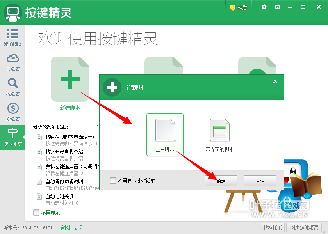Open the settings gear in title bar
The height and width of the screenshot is (234, 328).
coord(264,7)
